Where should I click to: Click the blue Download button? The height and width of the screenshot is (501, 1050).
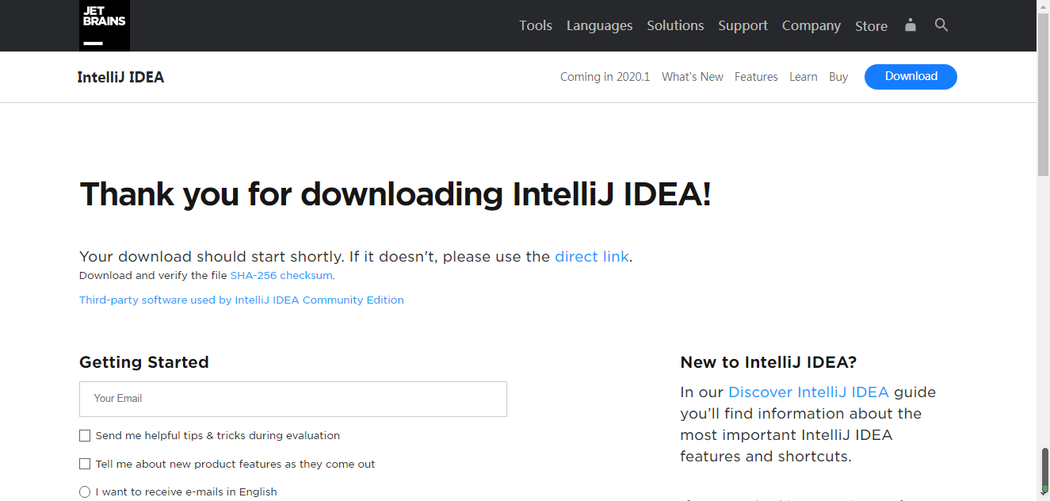click(911, 77)
